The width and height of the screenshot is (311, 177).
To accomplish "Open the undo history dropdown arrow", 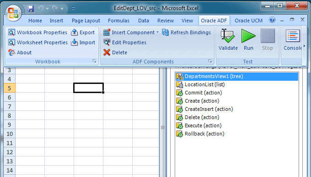I will (47, 9).
